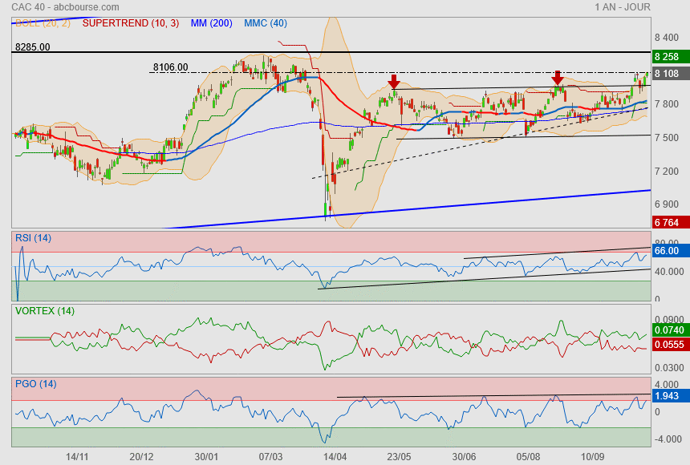Click the blue 8 108 price tag
The image size is (690, 465).
668,73
